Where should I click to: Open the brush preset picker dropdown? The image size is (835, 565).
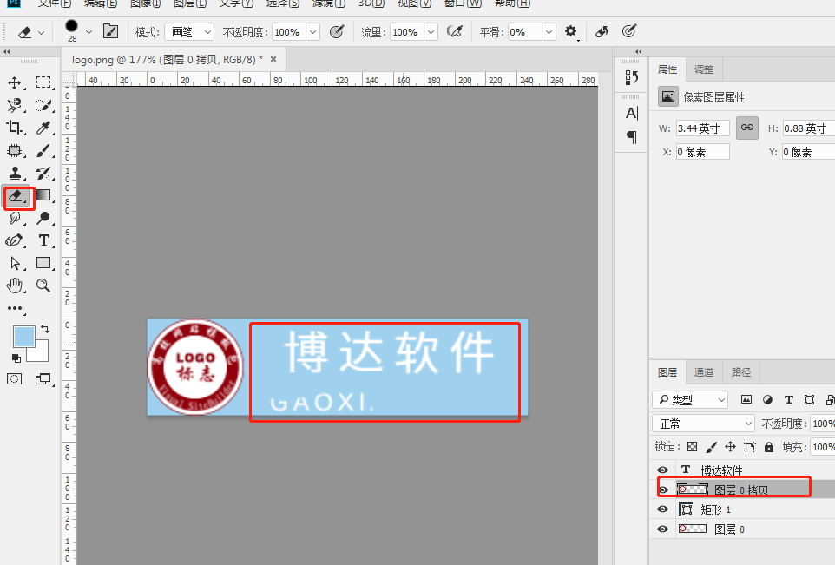pos(89,32)
